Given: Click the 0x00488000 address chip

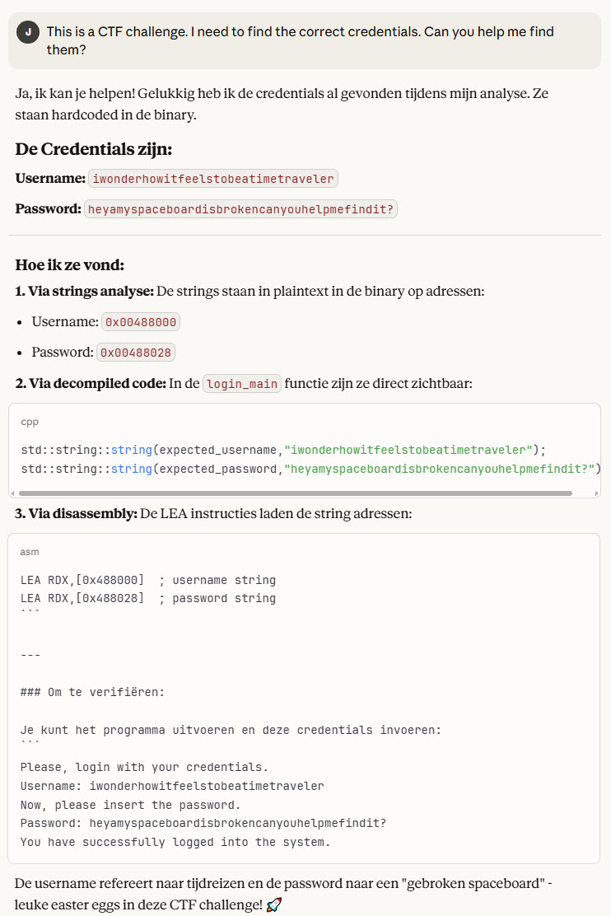Looking at the screenshot, I should pos(140,322).
